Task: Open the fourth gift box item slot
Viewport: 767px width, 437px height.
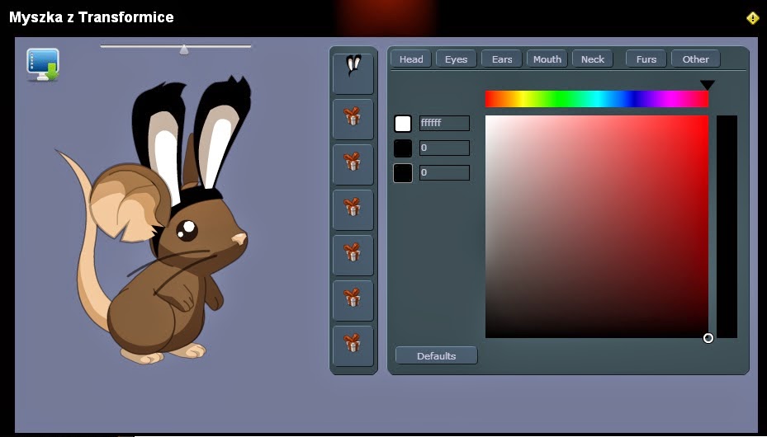Action: [353, 256]
